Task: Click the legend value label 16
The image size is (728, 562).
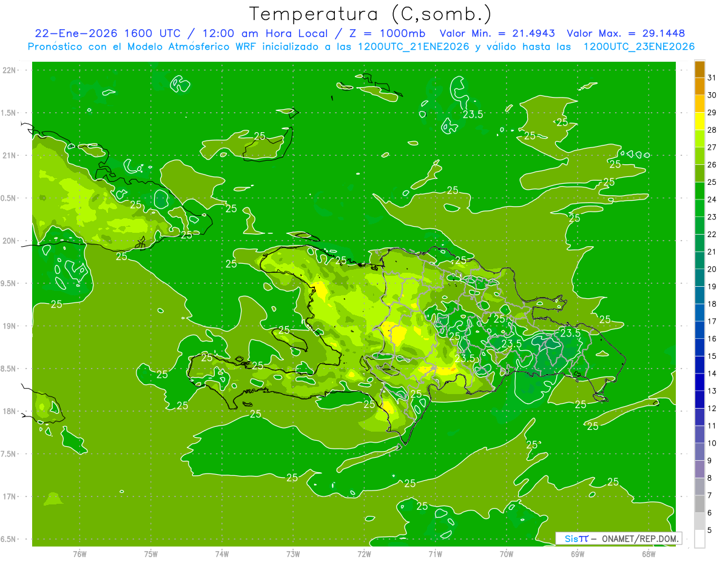Action: (712, 339)
